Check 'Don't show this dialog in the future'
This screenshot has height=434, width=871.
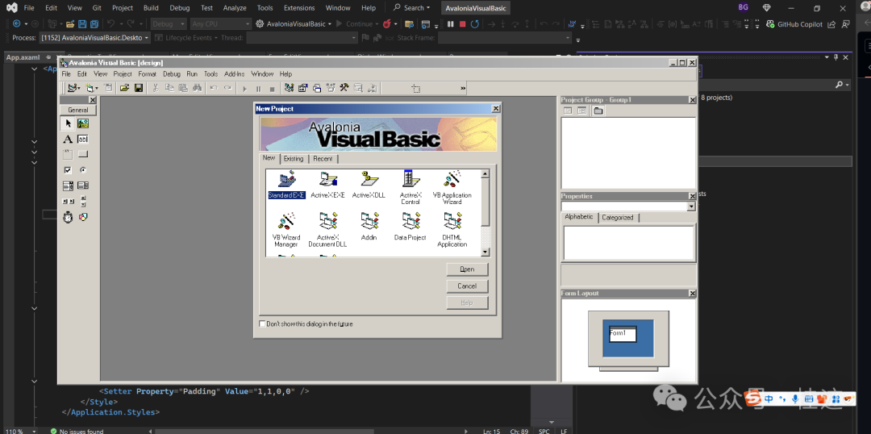(x=263, y=324)
